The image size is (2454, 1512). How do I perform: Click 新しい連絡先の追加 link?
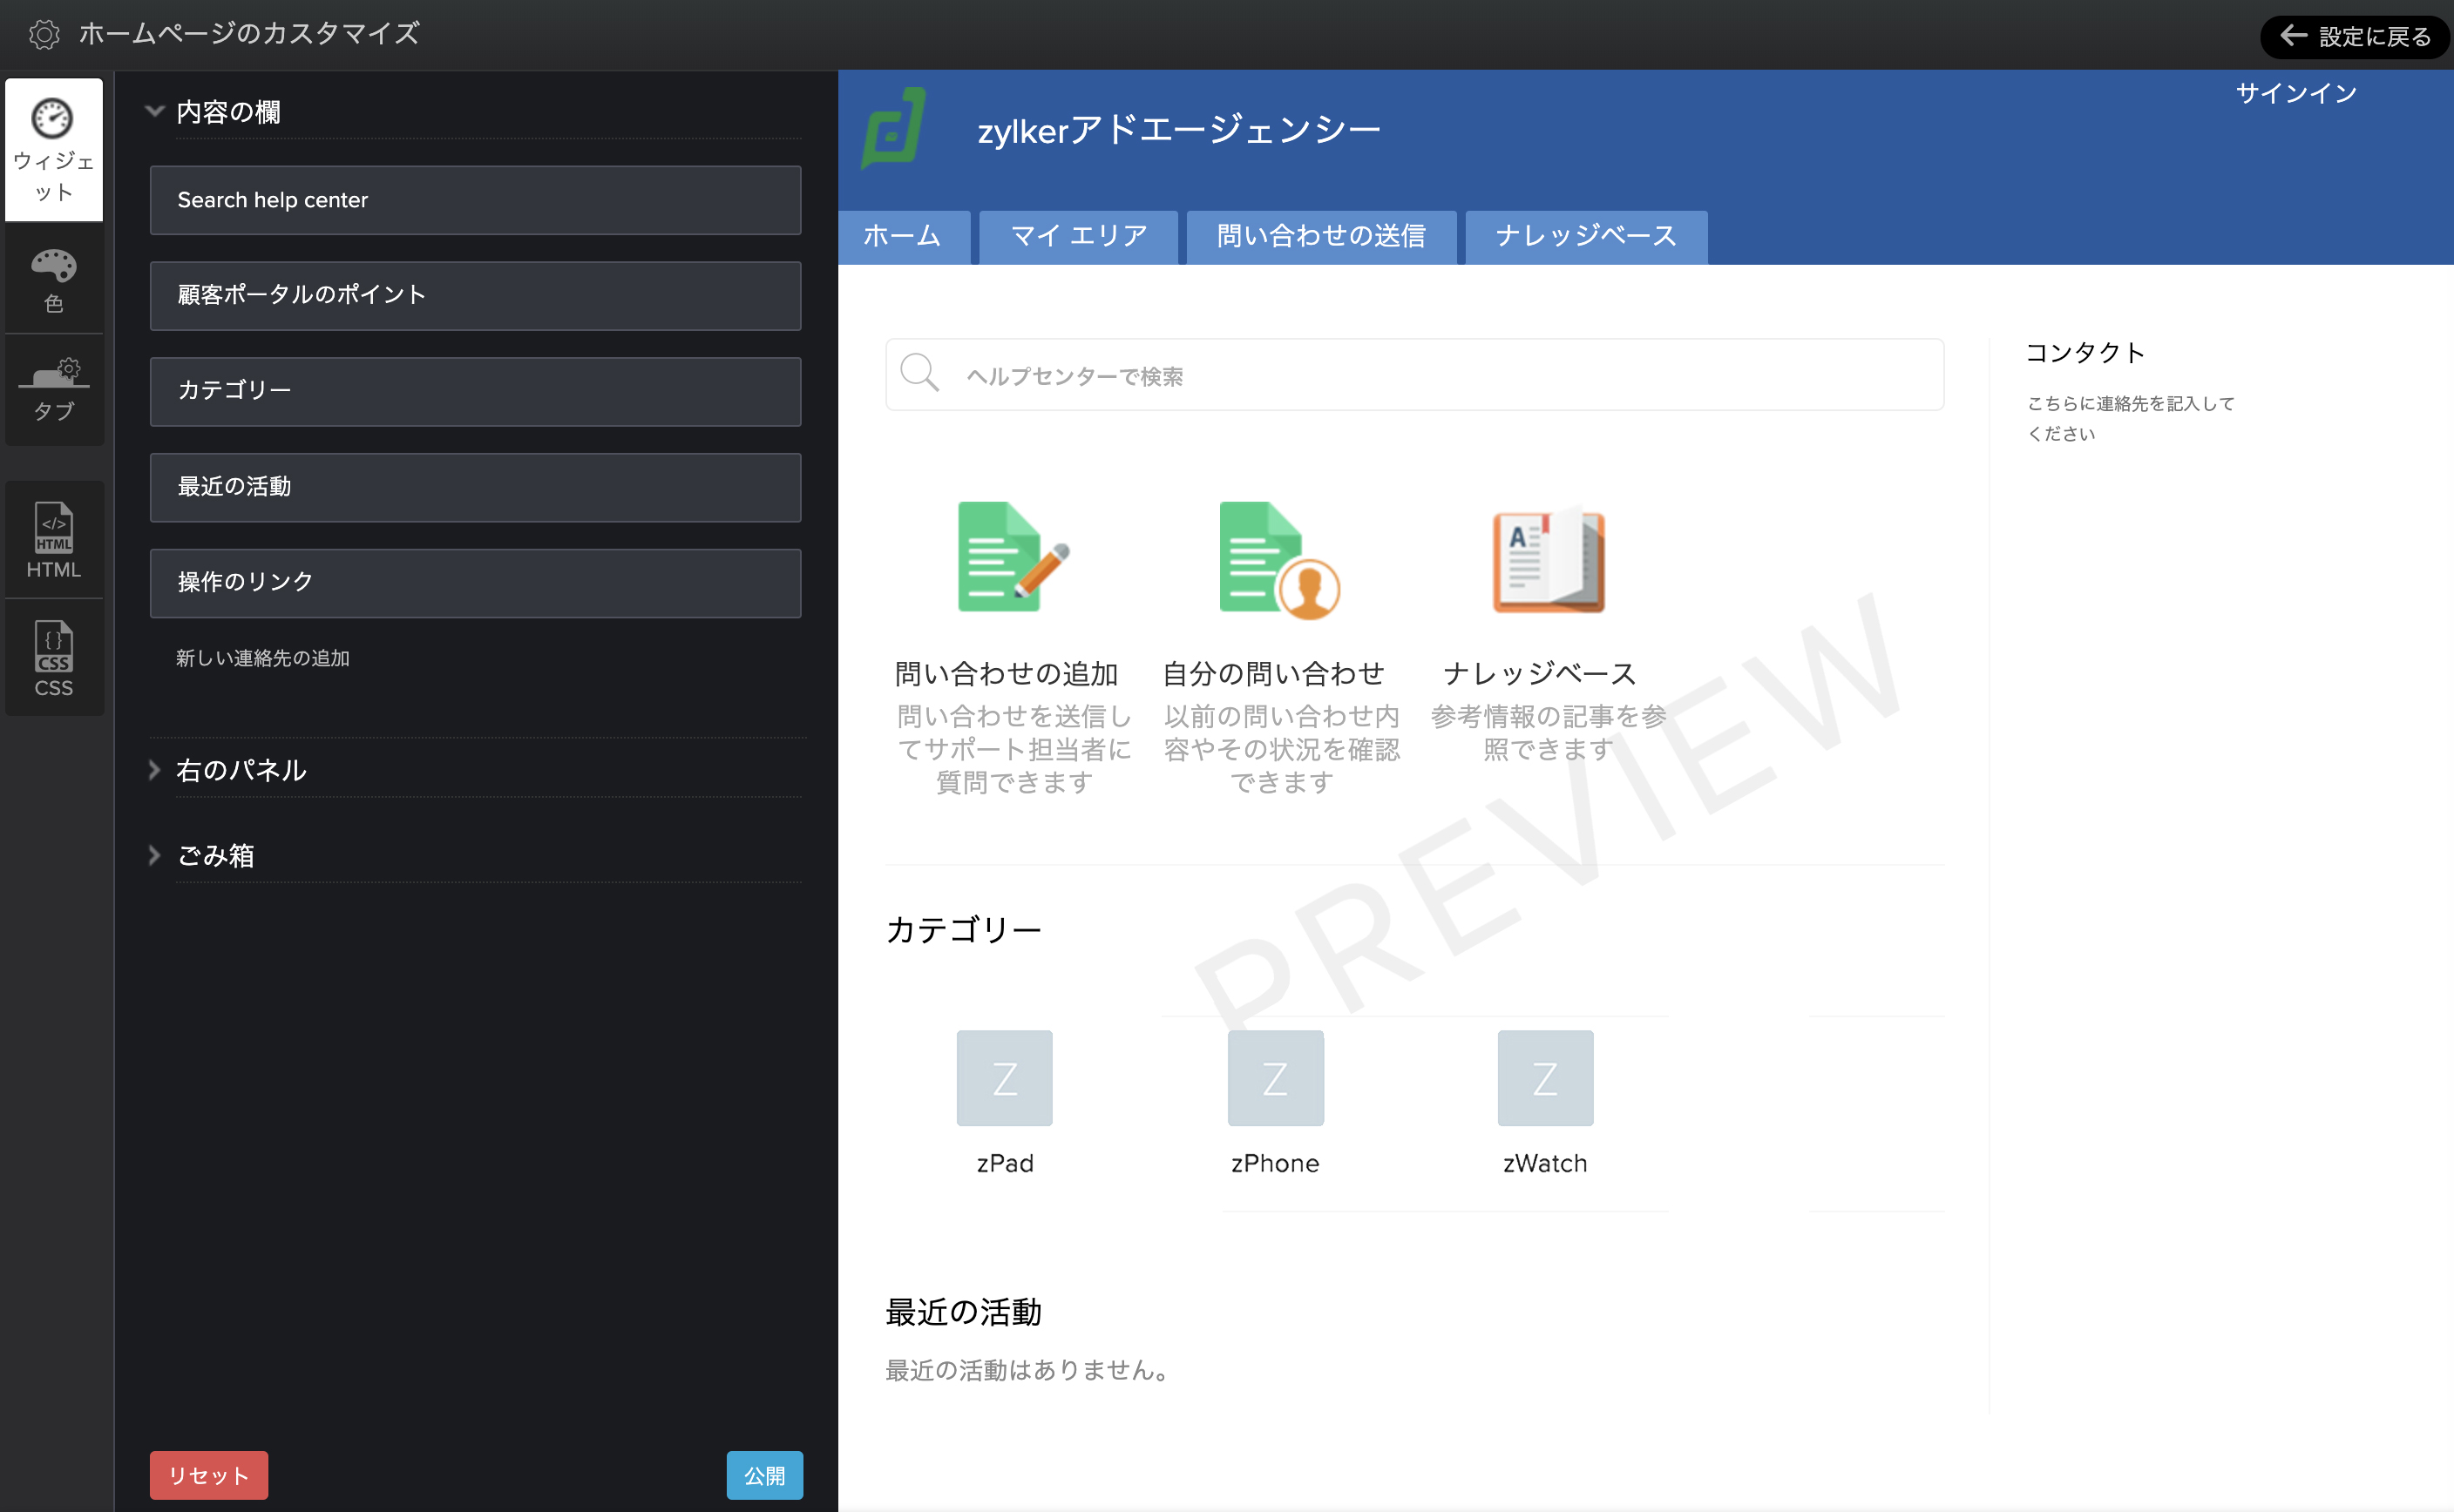263,658
